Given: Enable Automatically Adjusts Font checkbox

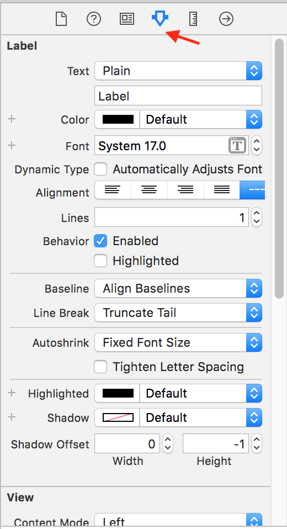Looking at the screenshot, I should click(x=100, y=169).
